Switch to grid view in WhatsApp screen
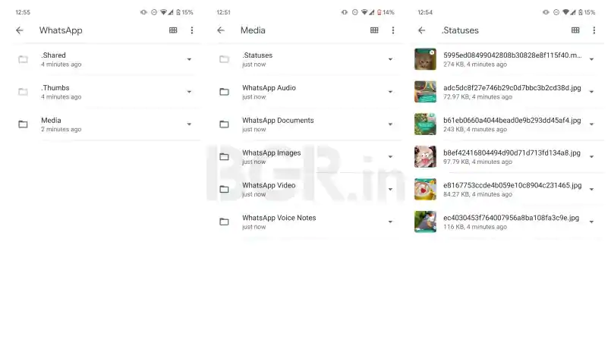 coord(173,30)
